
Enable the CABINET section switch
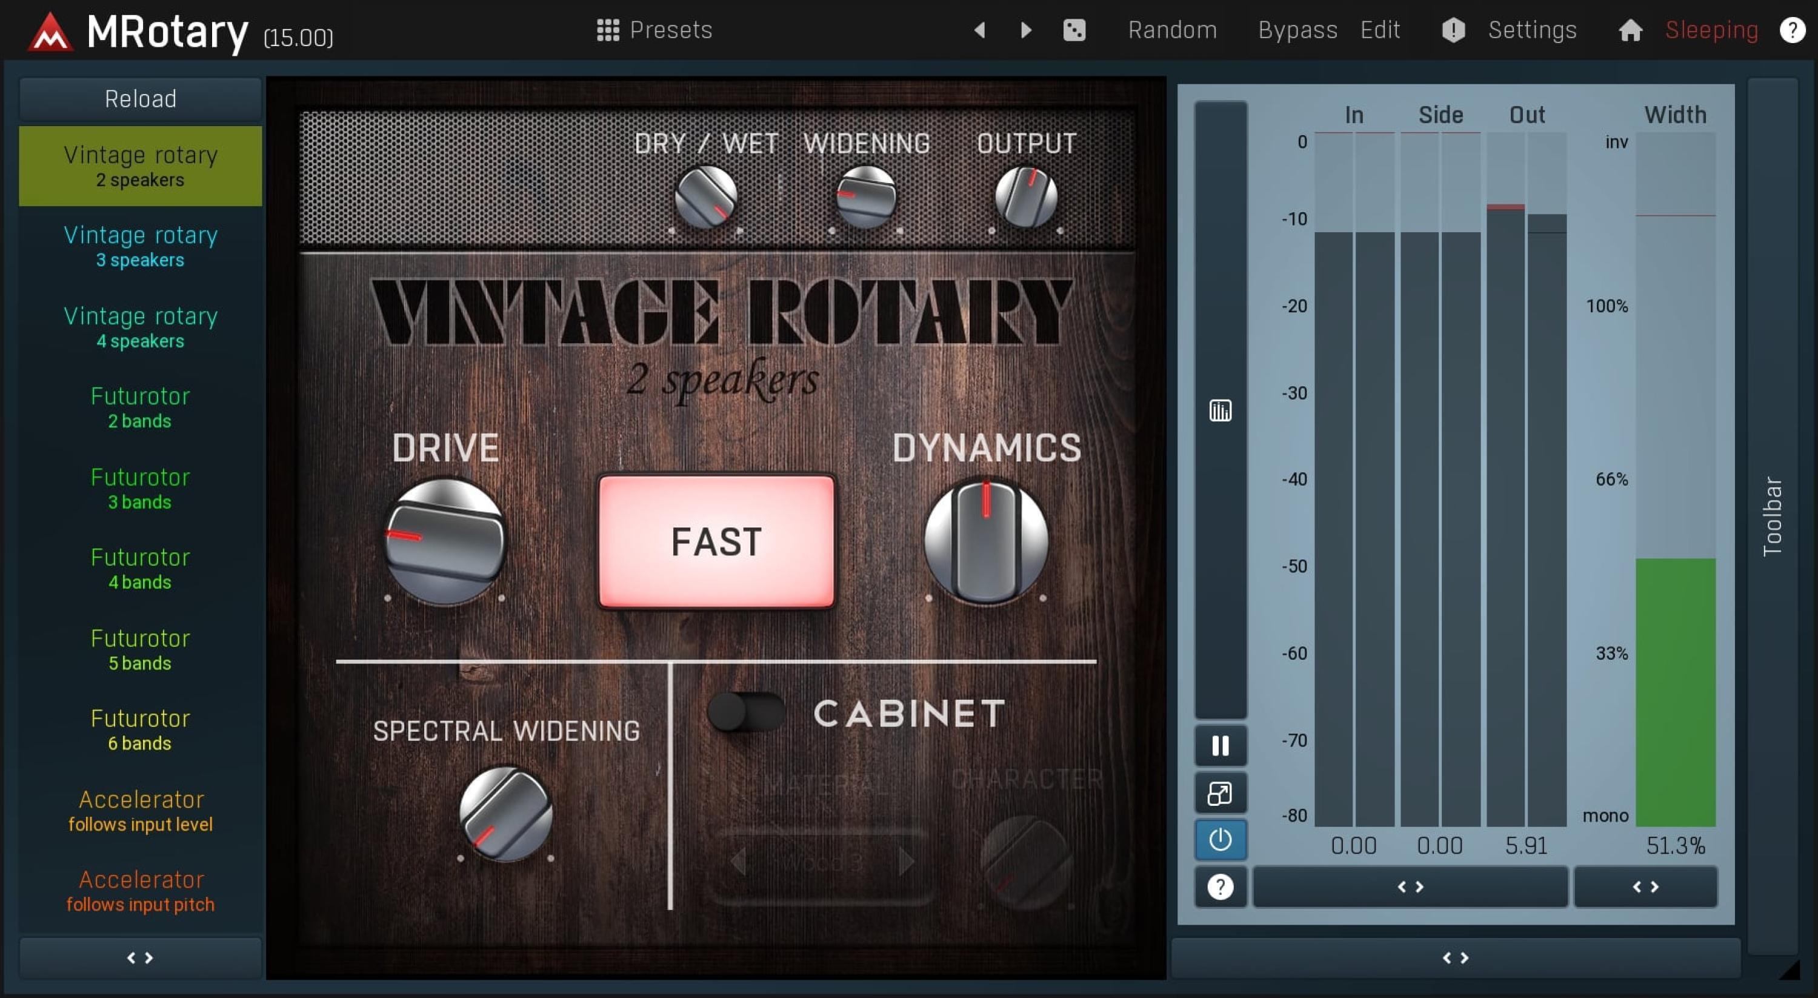tap(746, 714)
